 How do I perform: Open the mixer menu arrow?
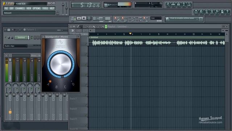[6, 56]
